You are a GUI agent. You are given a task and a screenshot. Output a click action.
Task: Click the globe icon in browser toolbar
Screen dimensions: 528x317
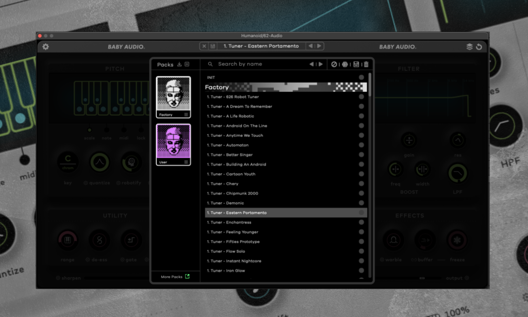(x=345, y=65)
